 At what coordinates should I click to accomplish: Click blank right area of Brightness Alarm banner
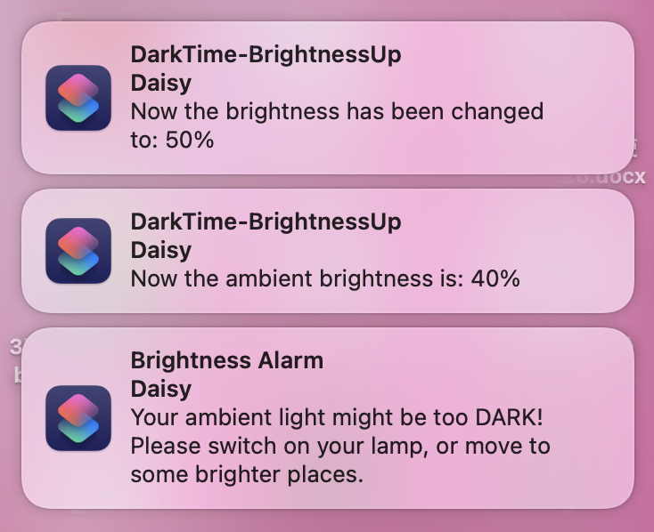click(593, 418)
